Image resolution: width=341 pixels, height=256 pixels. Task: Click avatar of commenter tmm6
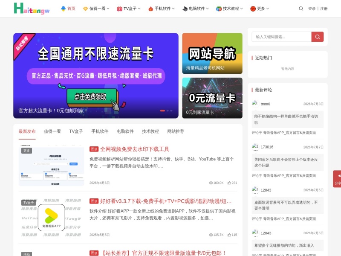point(255,104)
